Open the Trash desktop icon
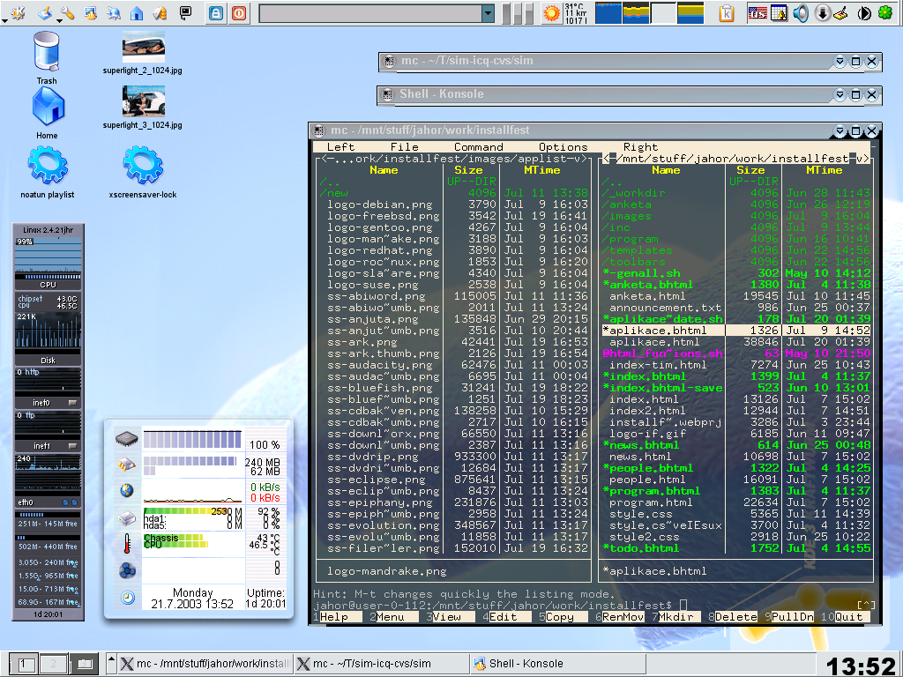This screenshot has width=903, height=677. coord(47,51)
